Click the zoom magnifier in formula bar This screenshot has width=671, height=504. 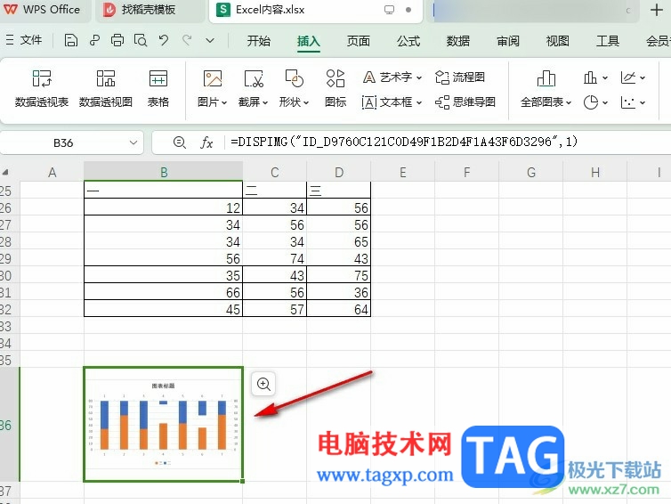click(179, 142)
